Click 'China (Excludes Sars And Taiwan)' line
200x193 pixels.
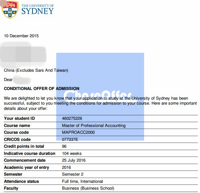(x=36, y=70)
